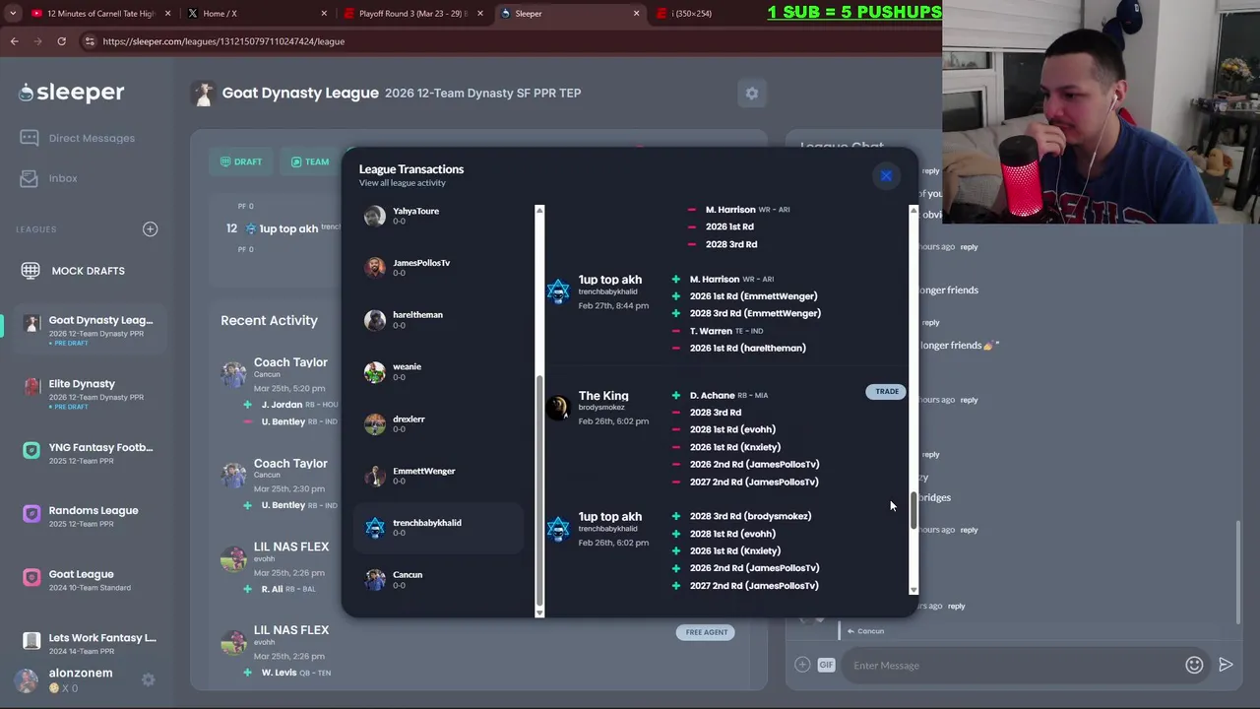Select Elite Dynasty league

pyautogui.click(x=89, y=394)
